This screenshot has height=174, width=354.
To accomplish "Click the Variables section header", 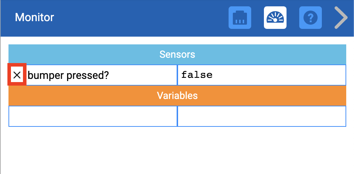I will [177, 95].
